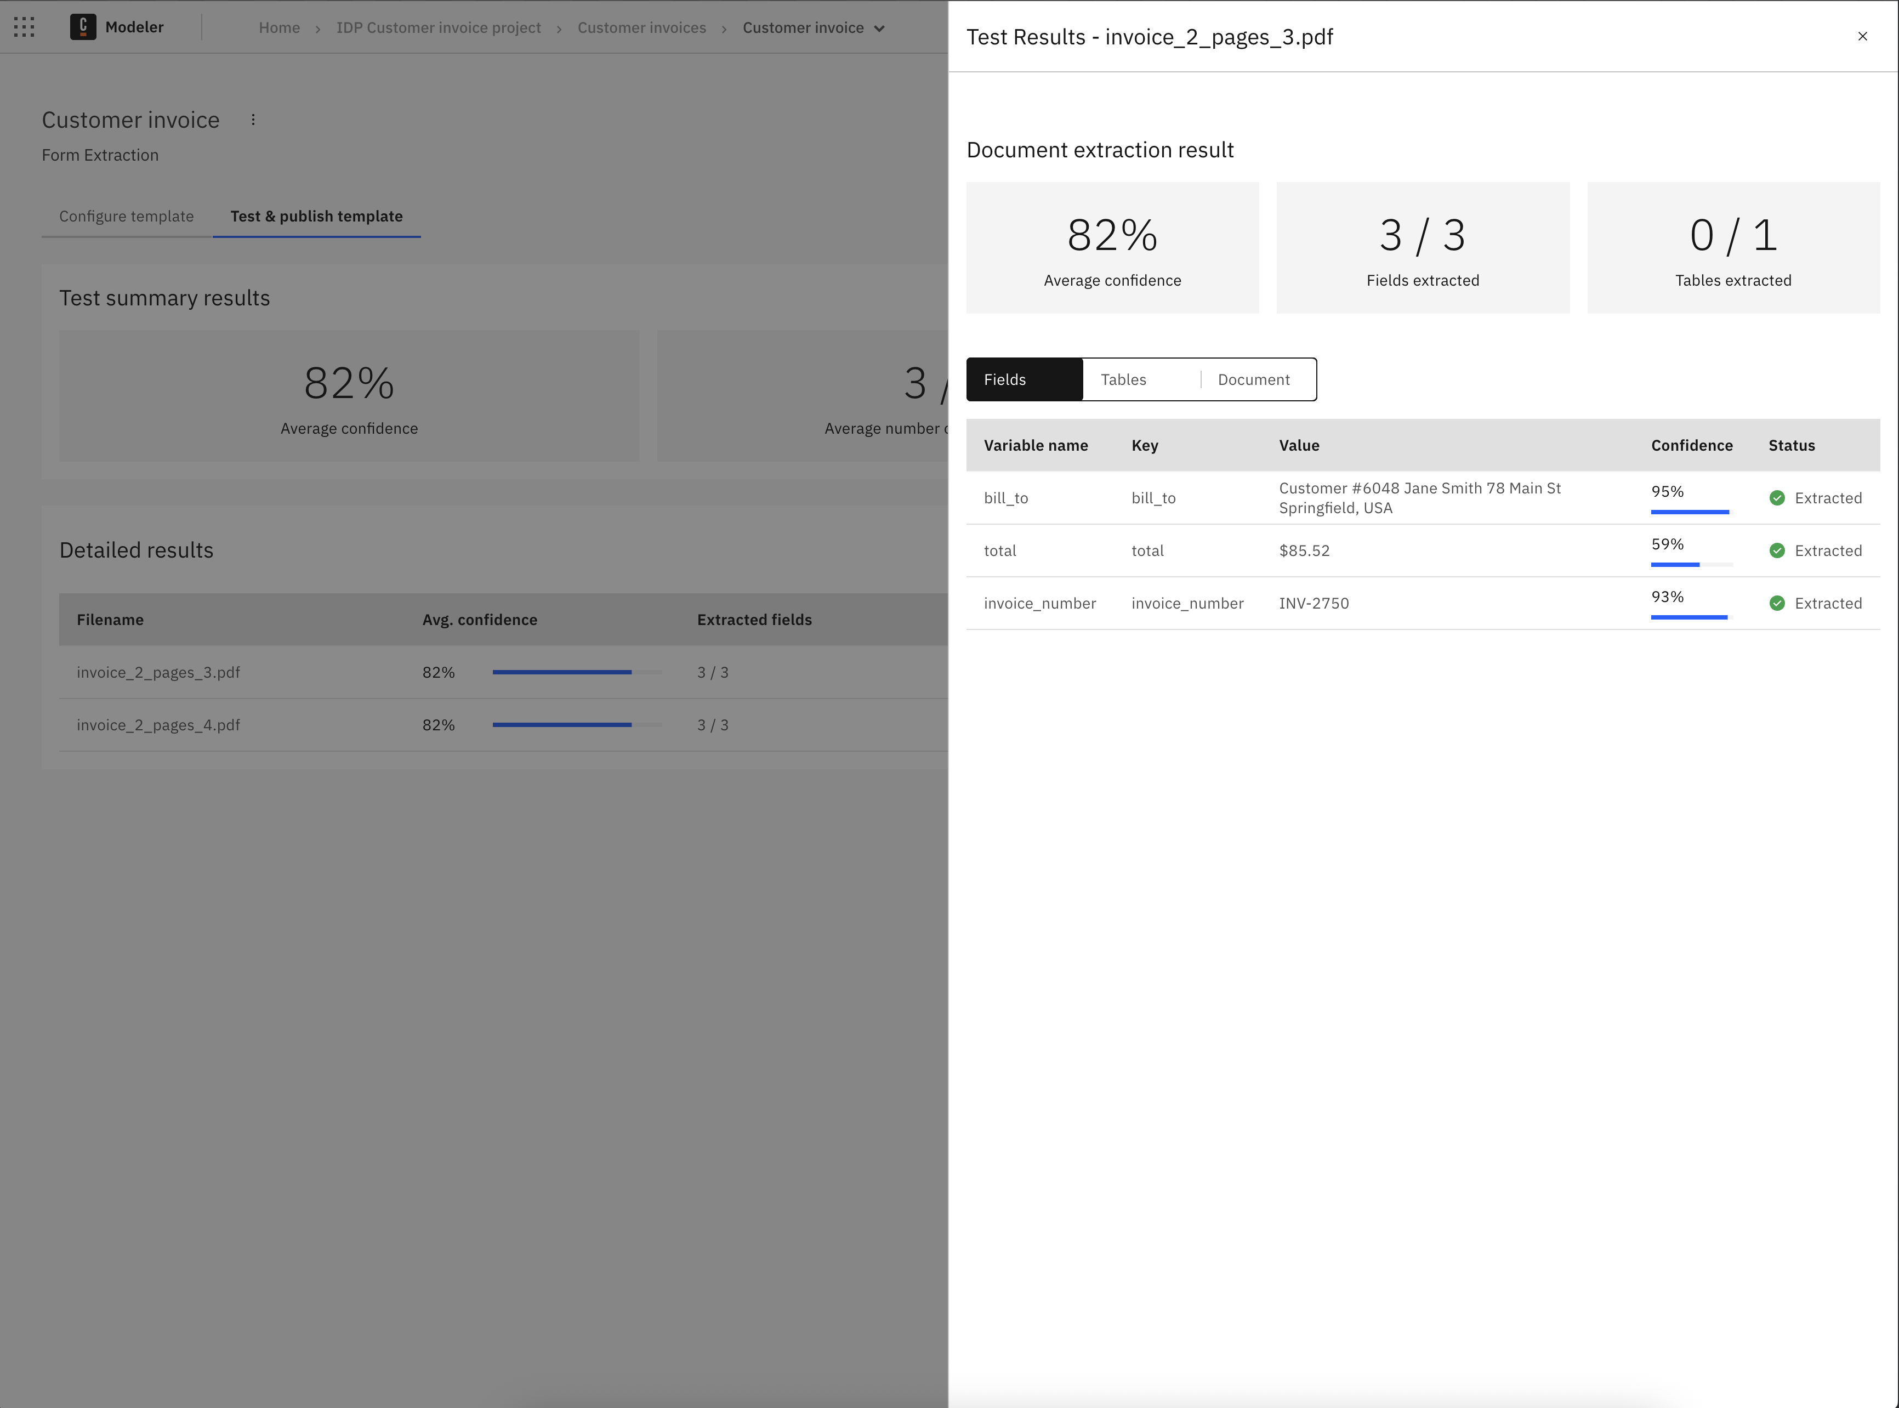Open invoice_2_pages_3.pdf row
Screen dimensions: 1899x1408
click(503, 672)
